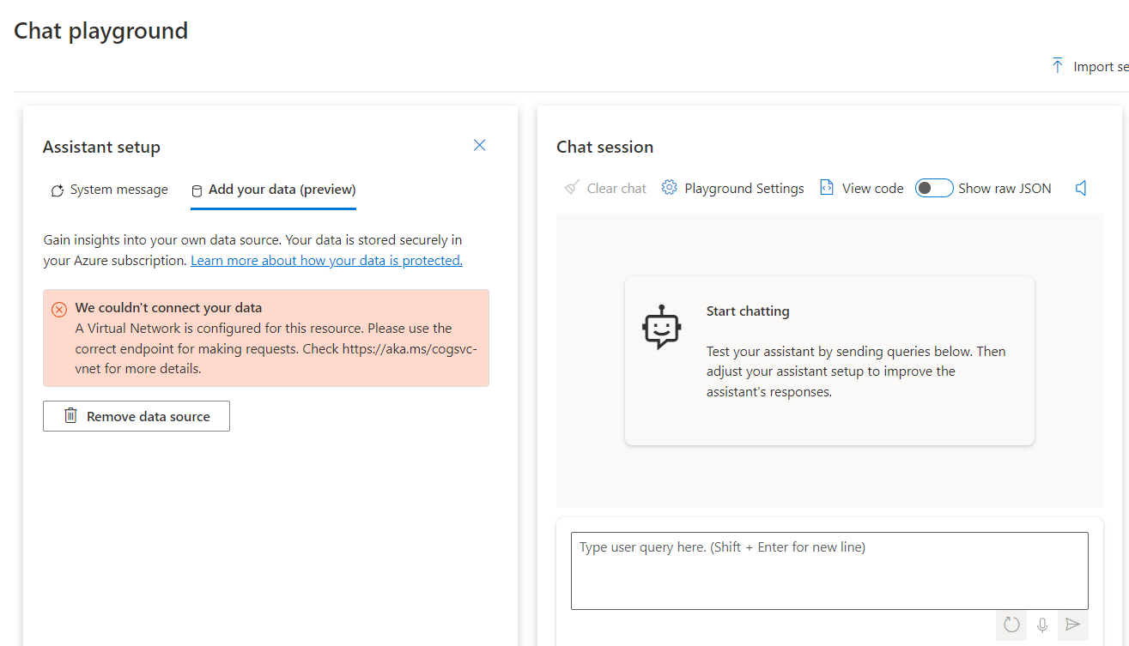Click the microphone voice input icon

click(x=1042, y=625)
